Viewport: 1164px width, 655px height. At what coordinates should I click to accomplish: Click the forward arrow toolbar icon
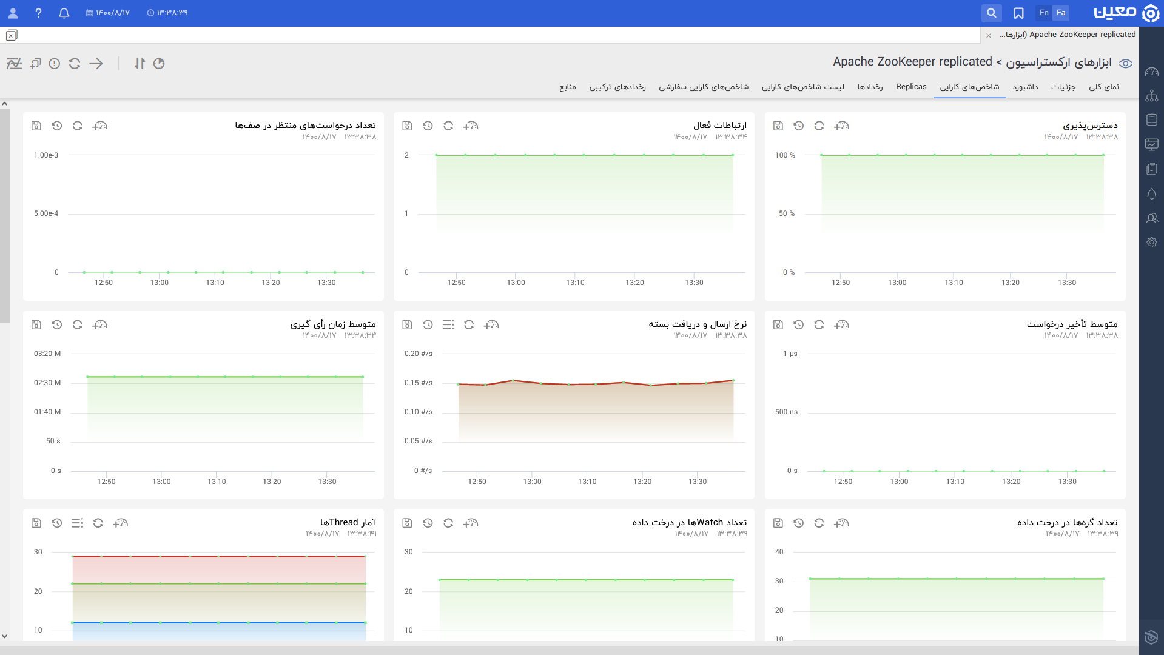tap(96, 64)
